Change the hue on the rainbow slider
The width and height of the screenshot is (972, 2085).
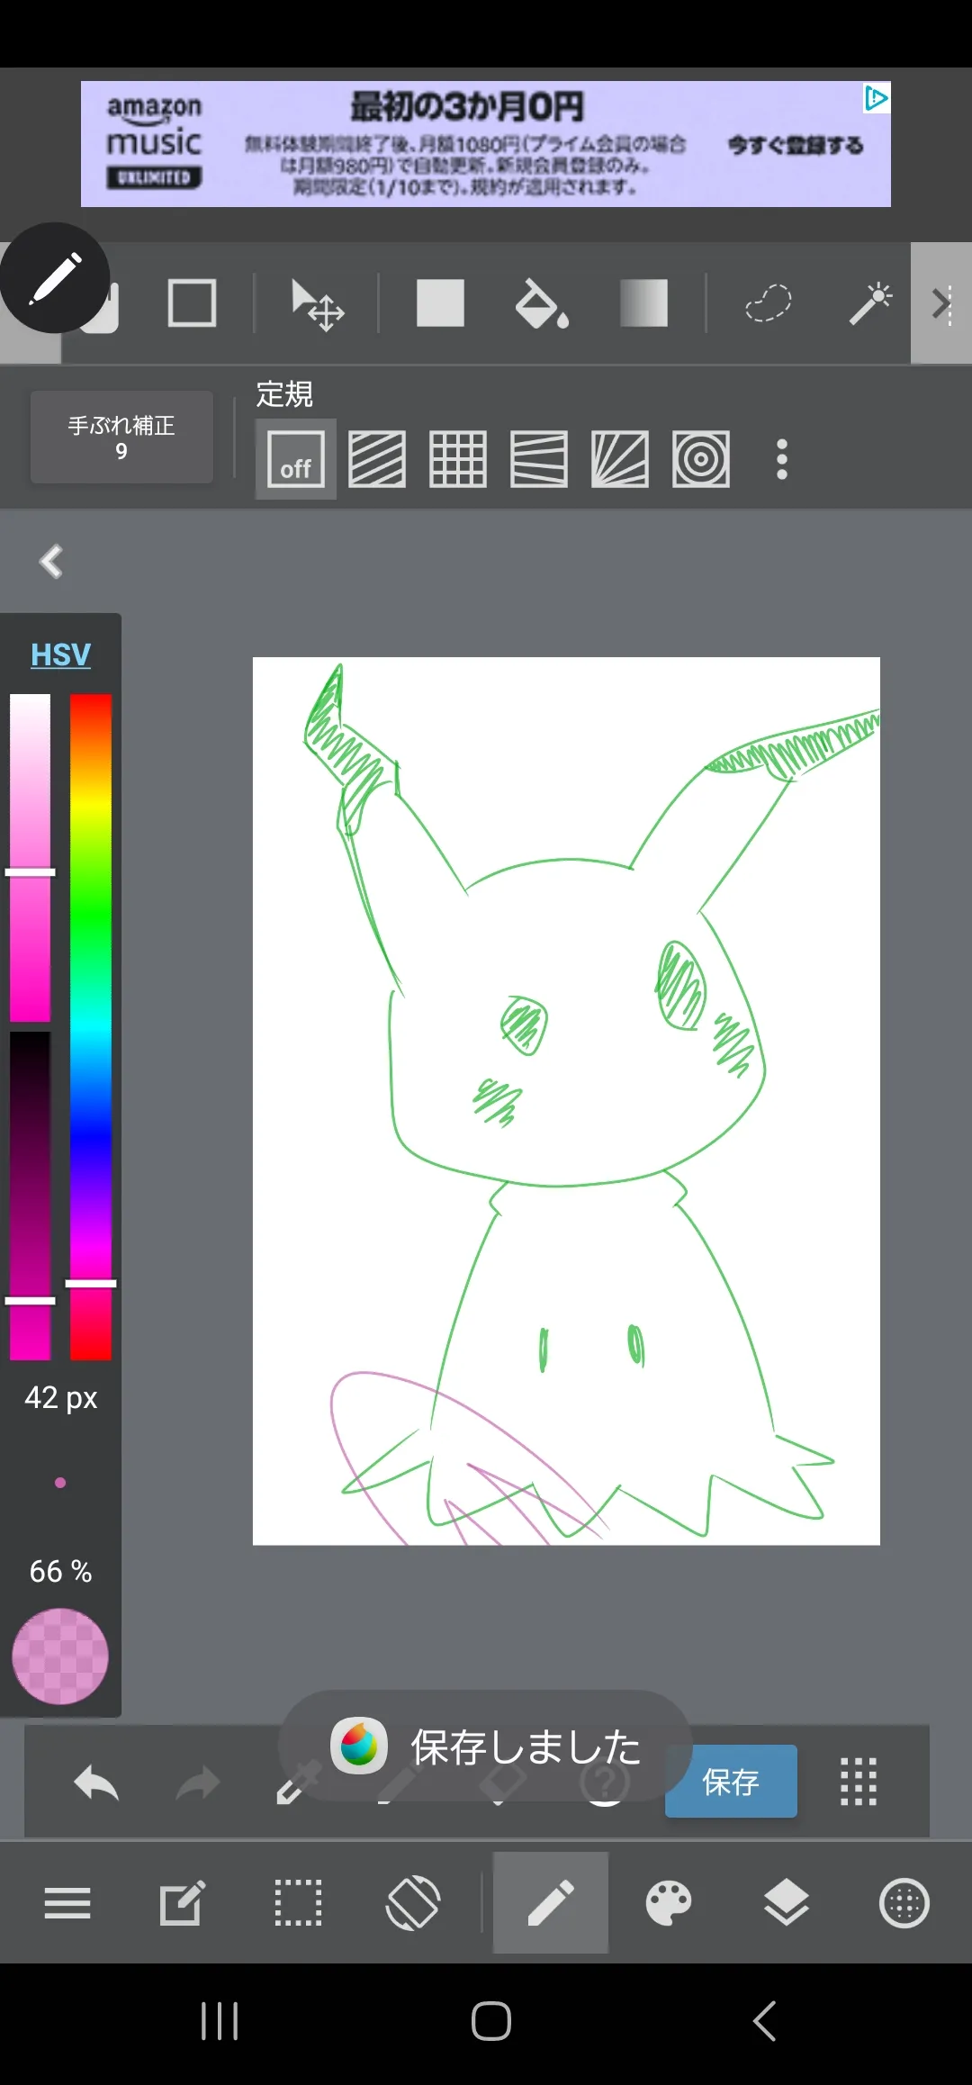click(x=91, y=1026)
